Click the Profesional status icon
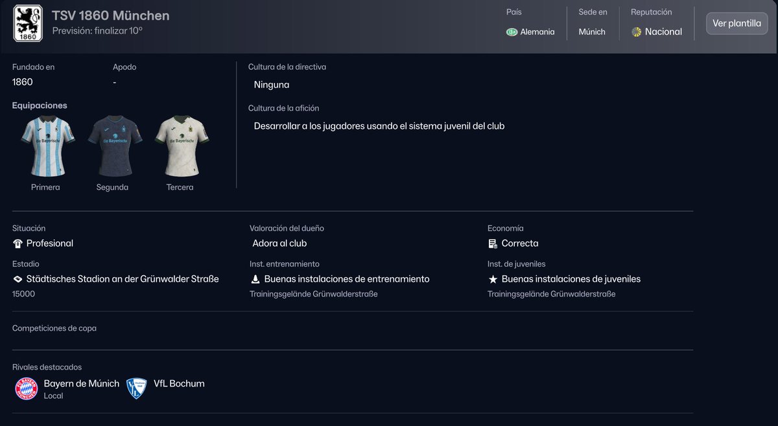This screenshot has width=778, height=426. pyautogui.click(x=18, y=243)
